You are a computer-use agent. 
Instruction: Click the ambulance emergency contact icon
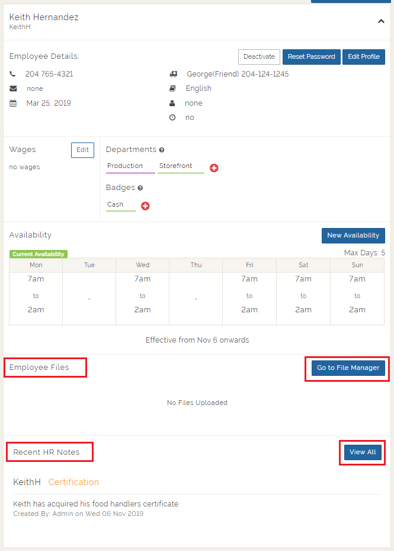(x=173, y=74)
